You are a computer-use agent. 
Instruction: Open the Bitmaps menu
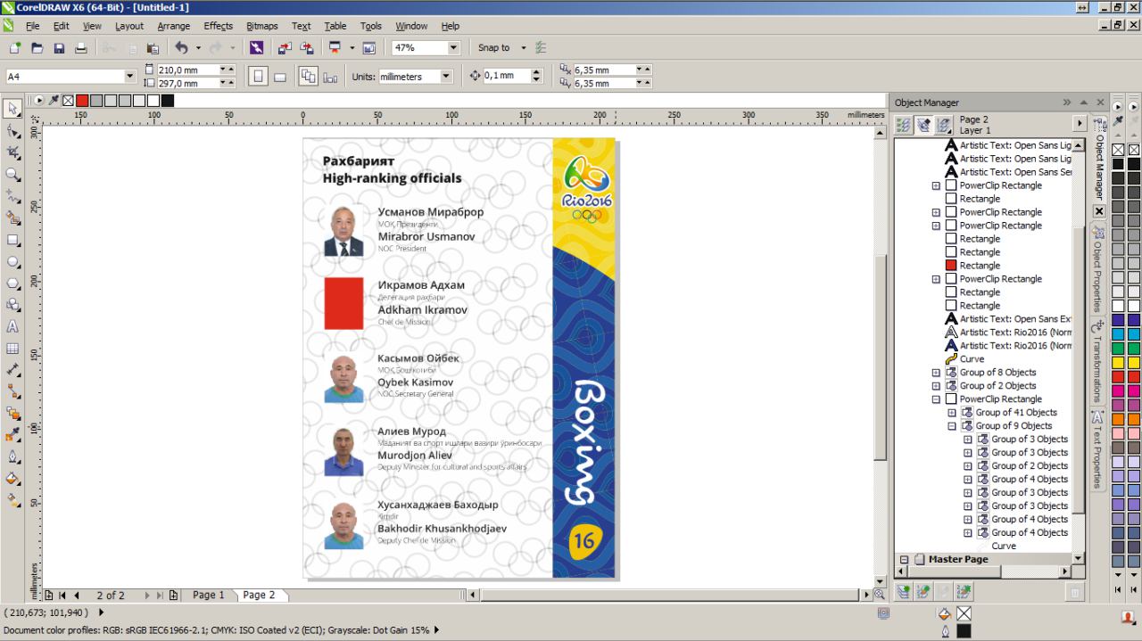[262, 26]
